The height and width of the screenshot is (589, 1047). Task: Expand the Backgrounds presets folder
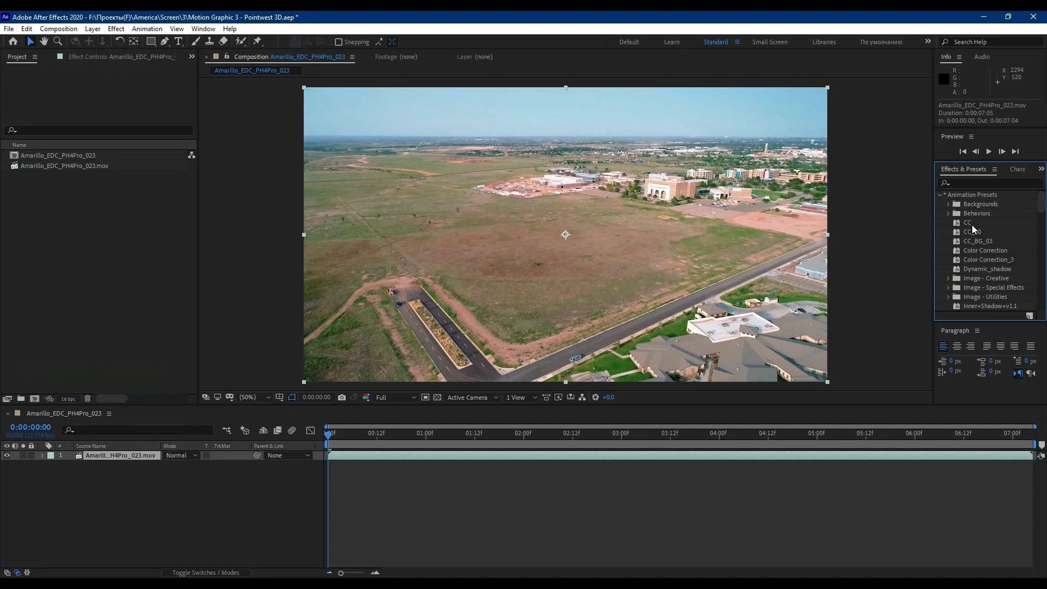[x=948, y=204]
